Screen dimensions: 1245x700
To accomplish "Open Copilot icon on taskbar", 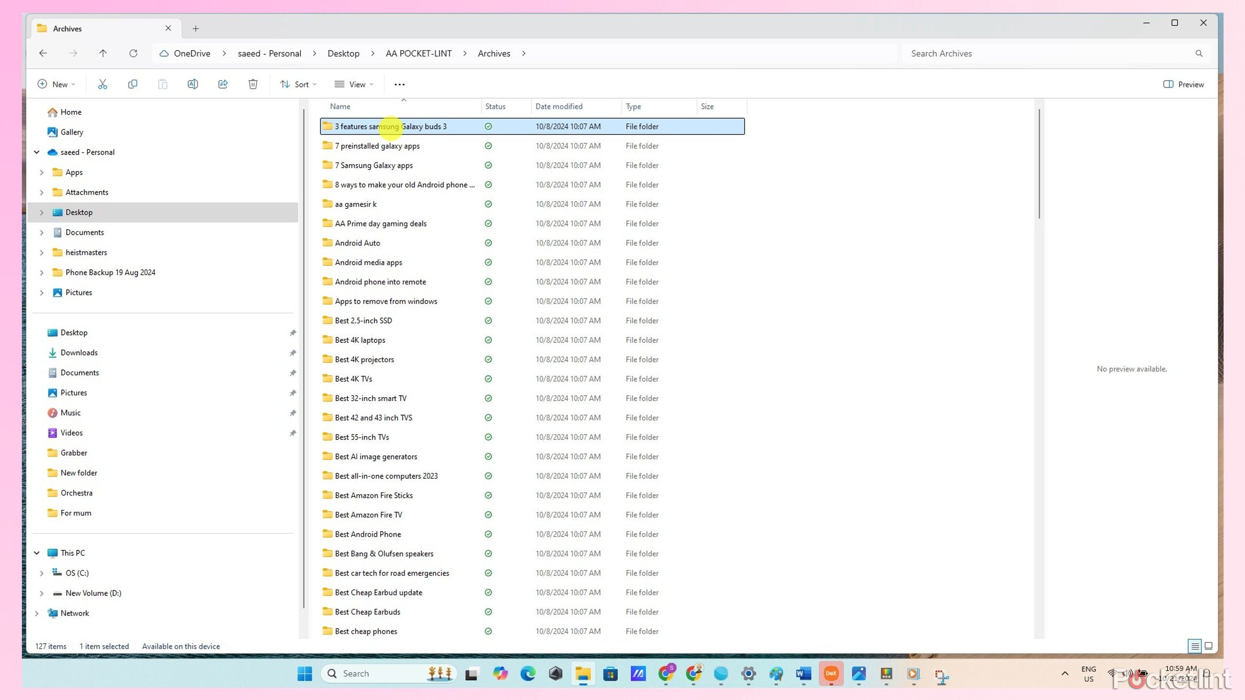I will (500, 673).
